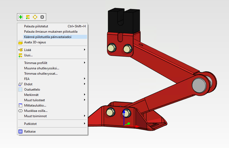Expand the Lisää submenu arrow
This screenshot has height=148, width=229.
click(84, 50)
